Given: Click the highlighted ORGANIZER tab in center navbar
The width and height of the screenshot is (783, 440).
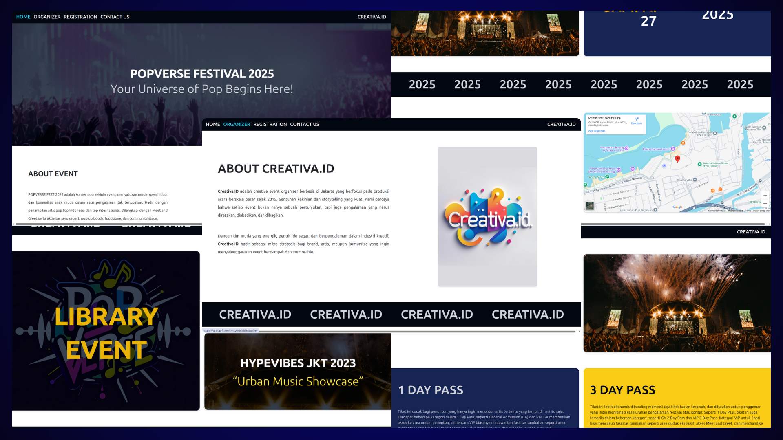Looking at the screenshot, I should (237, 124).
